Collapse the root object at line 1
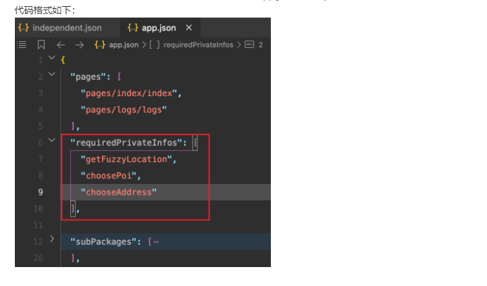 pyautogui.click(x=53, y=59)
